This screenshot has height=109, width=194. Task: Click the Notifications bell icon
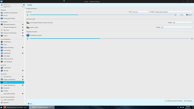[x=2, y=42]
